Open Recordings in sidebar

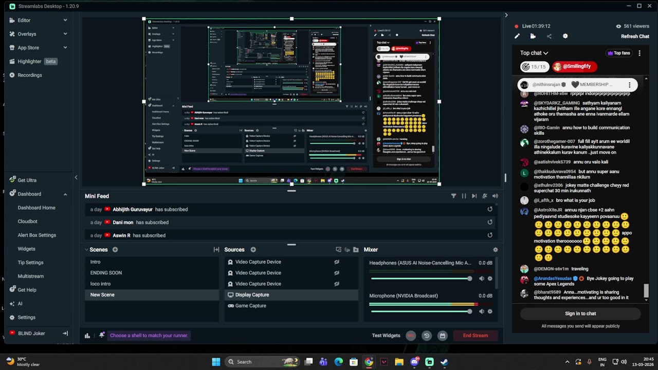click(x=30, y=75)
